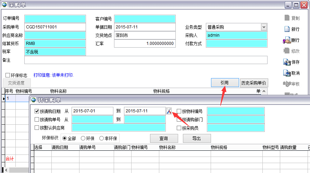Image resolution: width=310 pixels, height=173 pixels.
Task: Click the 删行 (Delete Row) icon
Action: [x=287, y=40]
